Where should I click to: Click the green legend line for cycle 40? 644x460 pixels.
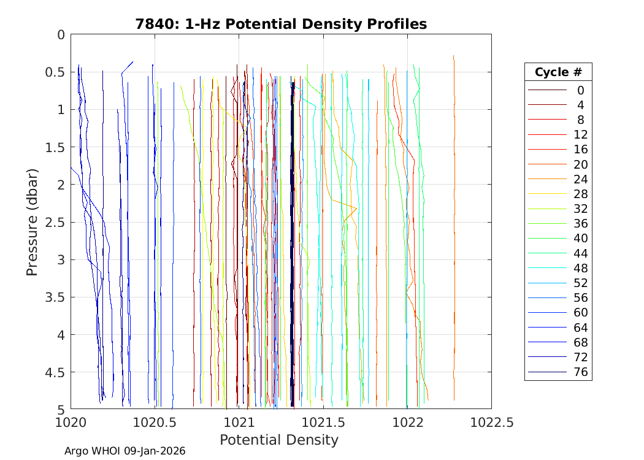(x=547, y=239)
